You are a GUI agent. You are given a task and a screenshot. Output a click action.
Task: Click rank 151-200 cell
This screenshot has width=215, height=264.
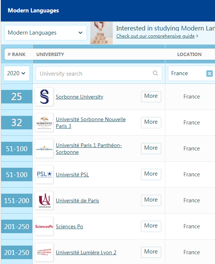[x=17, y=200]
